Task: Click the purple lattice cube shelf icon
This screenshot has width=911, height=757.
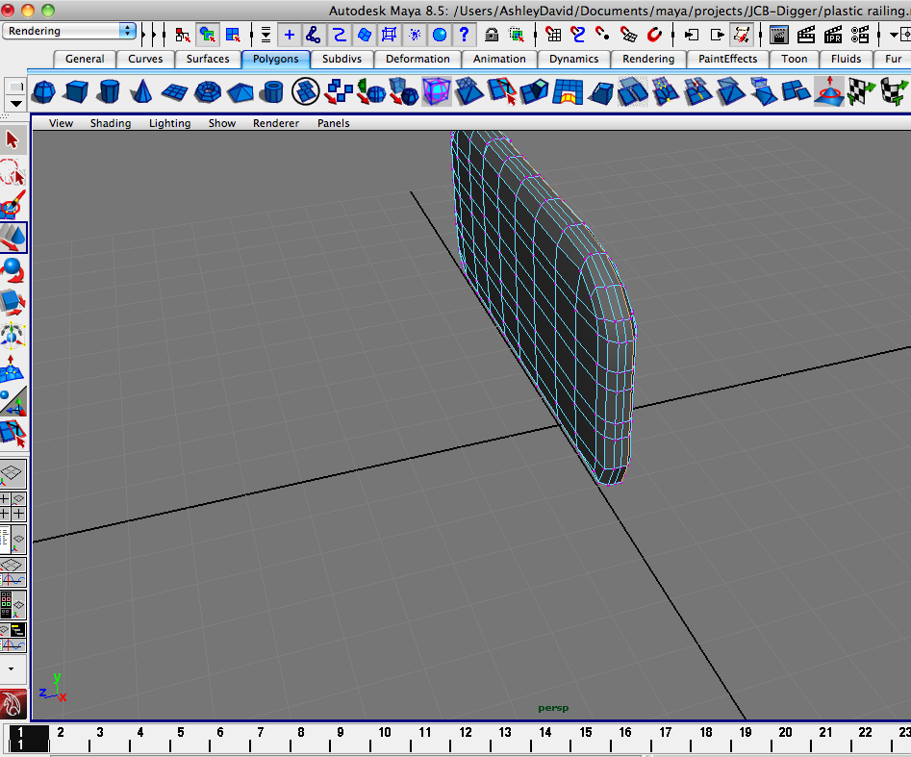Action: (x=437, y=91)
